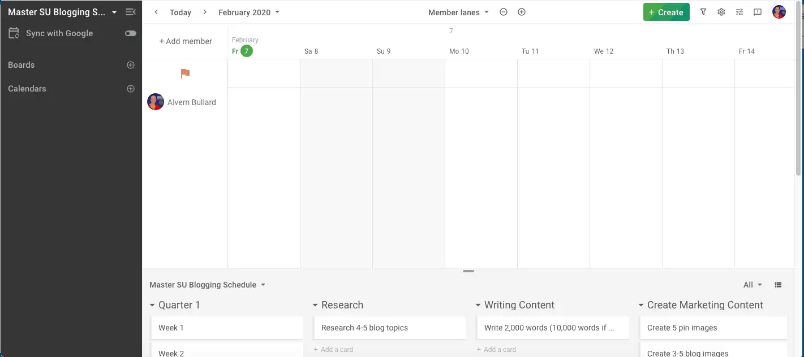Click the panel resize handle bar
804x357 pixels.
tap(468, 271)
